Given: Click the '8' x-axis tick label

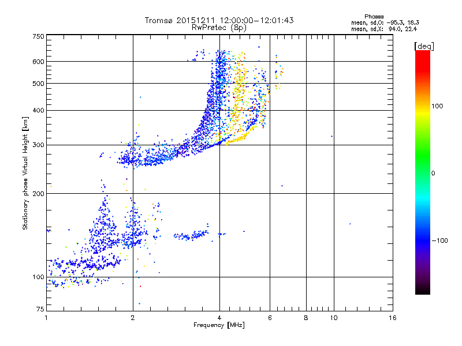Looking at the screenshot, I should click(306, 318).
